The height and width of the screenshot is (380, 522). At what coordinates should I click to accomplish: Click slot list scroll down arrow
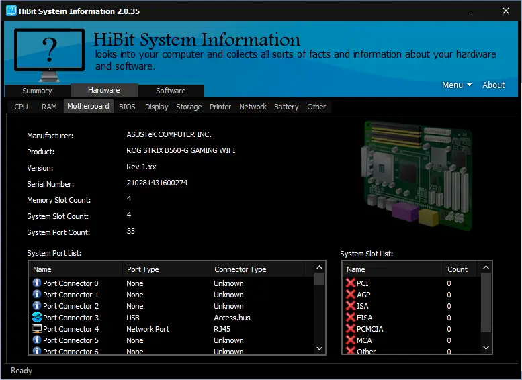(x=486, y=348)
